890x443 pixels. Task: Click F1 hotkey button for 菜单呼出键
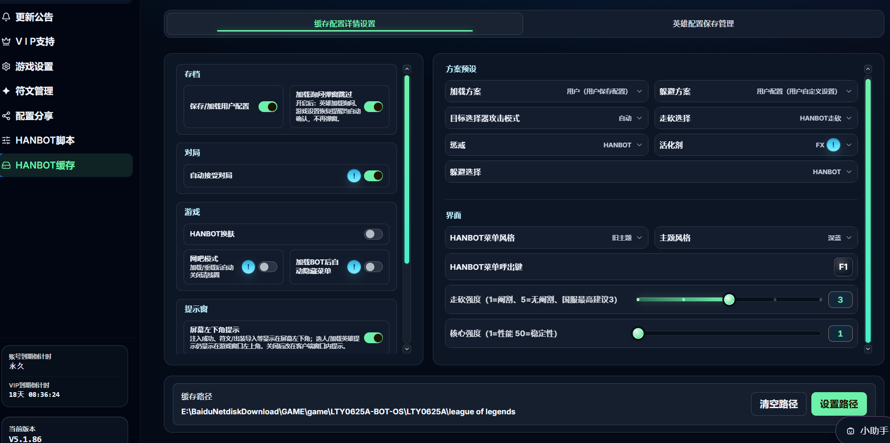click(843, 267)
